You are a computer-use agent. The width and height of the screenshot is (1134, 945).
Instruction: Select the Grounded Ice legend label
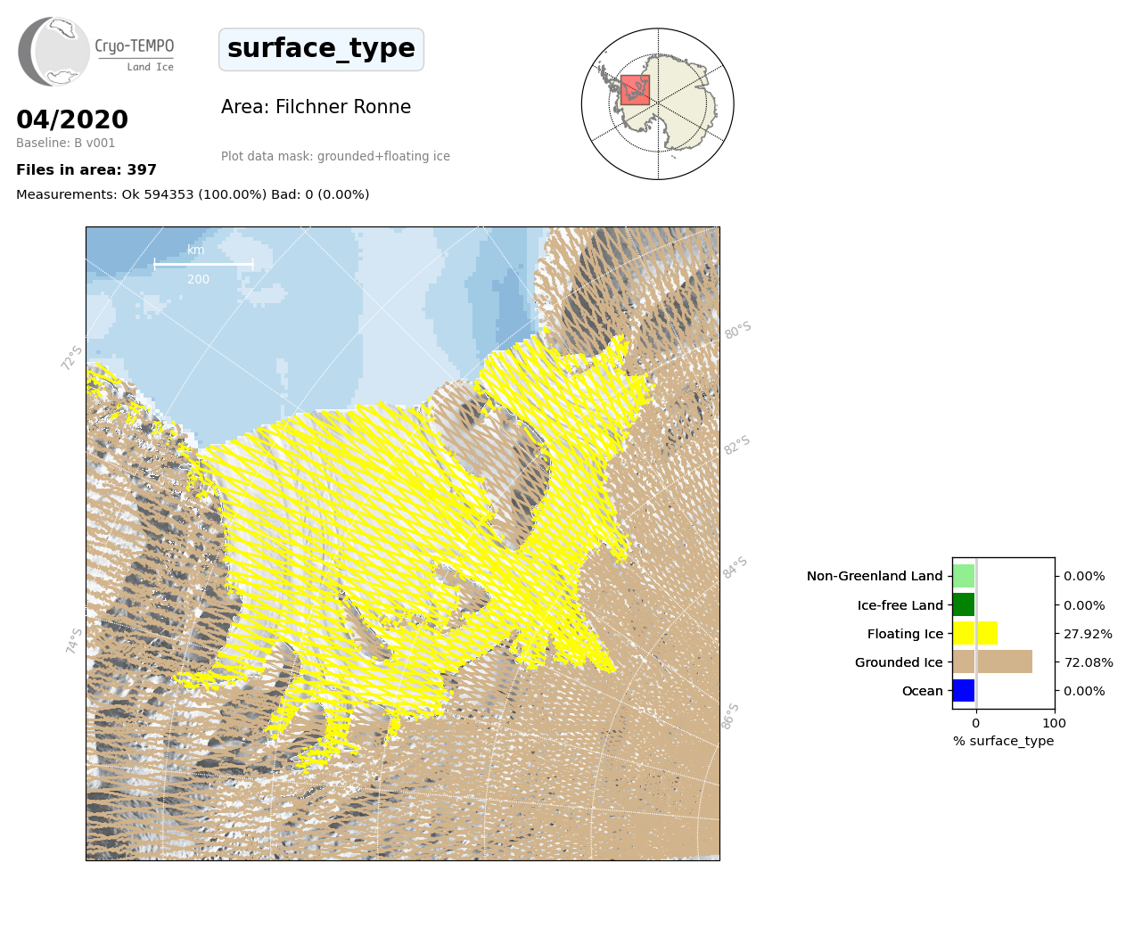click(x=899, y=662)
